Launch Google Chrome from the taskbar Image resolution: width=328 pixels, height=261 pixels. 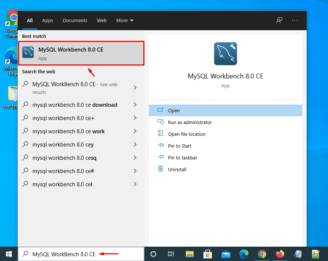tap(262, 254)
